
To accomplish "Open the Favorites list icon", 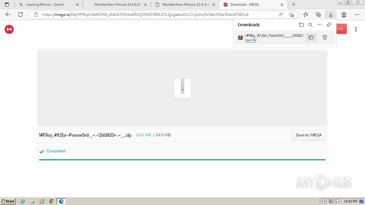I will 306,15.
